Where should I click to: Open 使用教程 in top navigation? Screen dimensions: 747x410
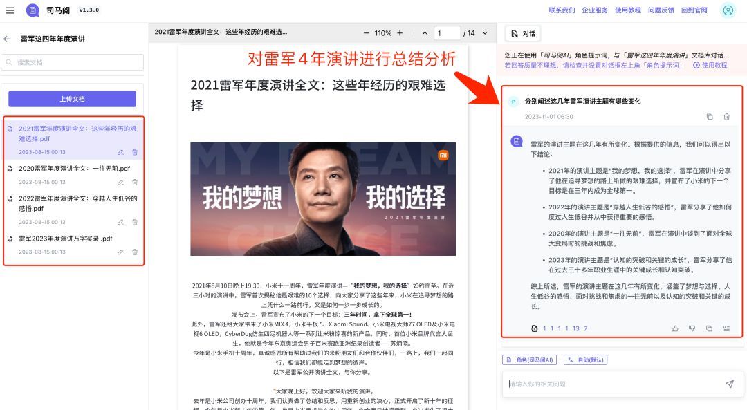coord(628,10)
